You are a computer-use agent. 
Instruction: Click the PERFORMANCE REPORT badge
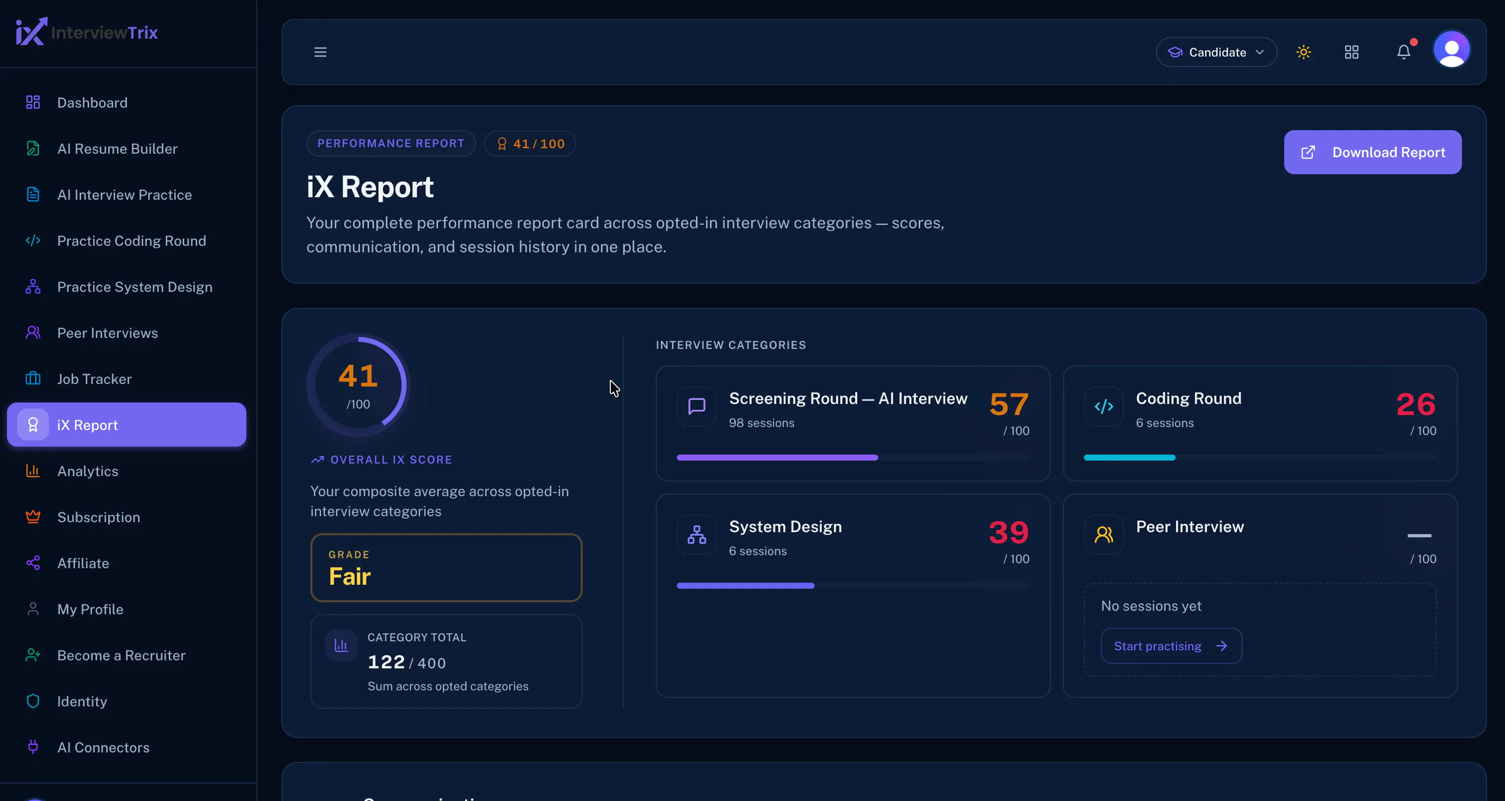(391, 144)
